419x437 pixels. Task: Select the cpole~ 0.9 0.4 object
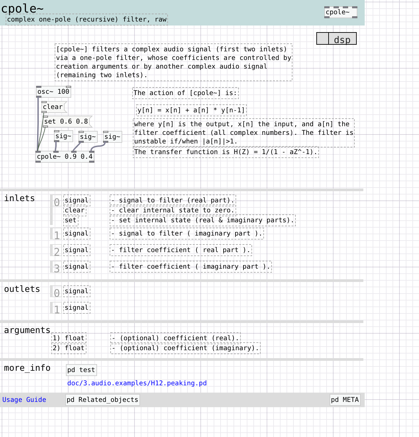[65, 157]
